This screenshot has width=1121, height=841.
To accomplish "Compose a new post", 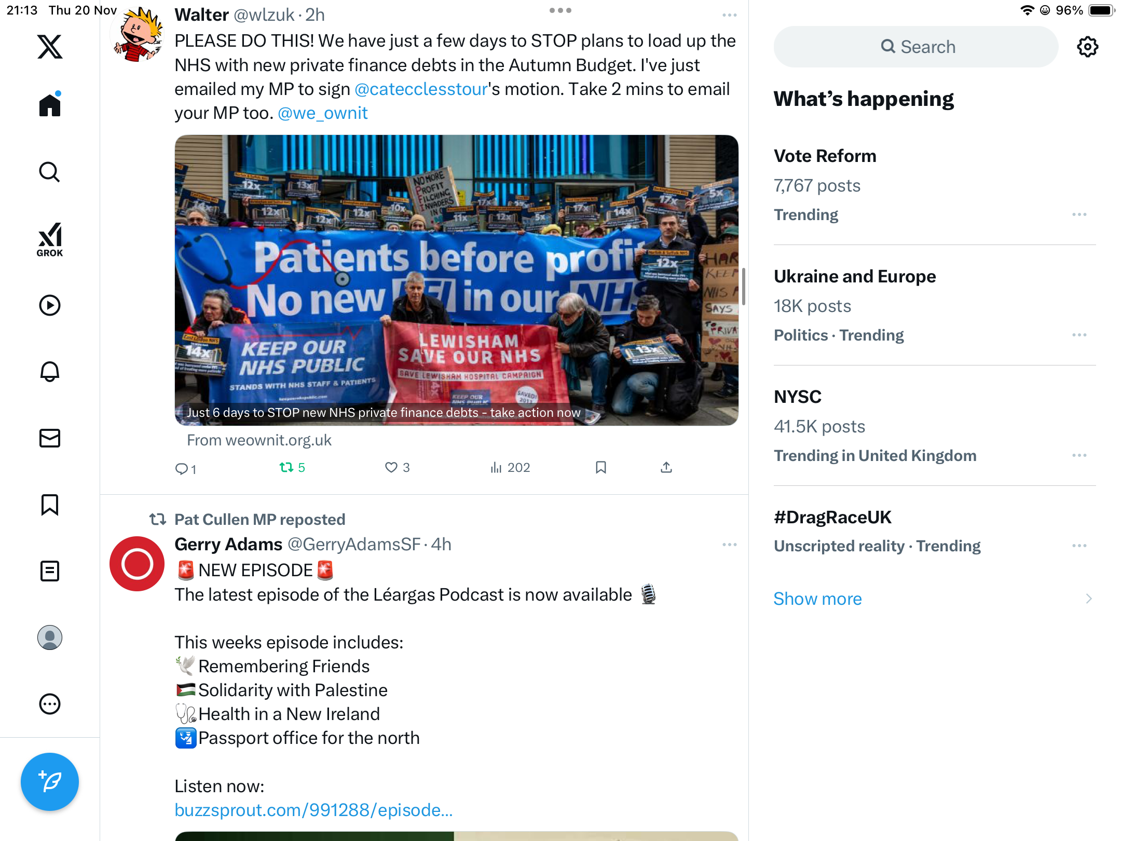I will pos(50,781).
